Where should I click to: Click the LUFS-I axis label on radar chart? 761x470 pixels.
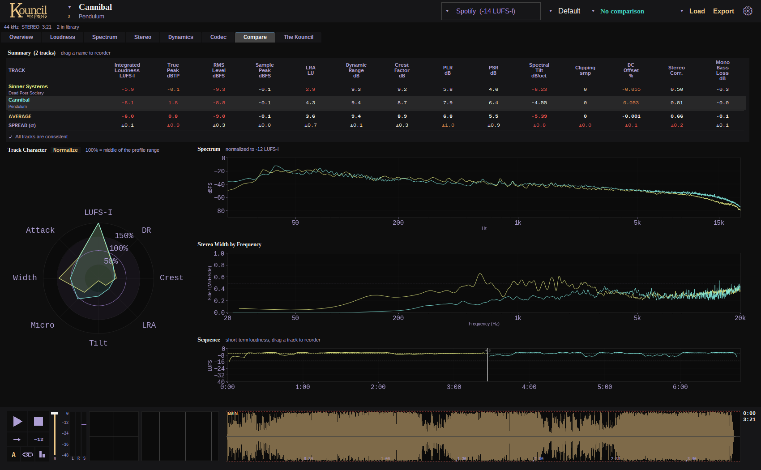coord(98,212)
